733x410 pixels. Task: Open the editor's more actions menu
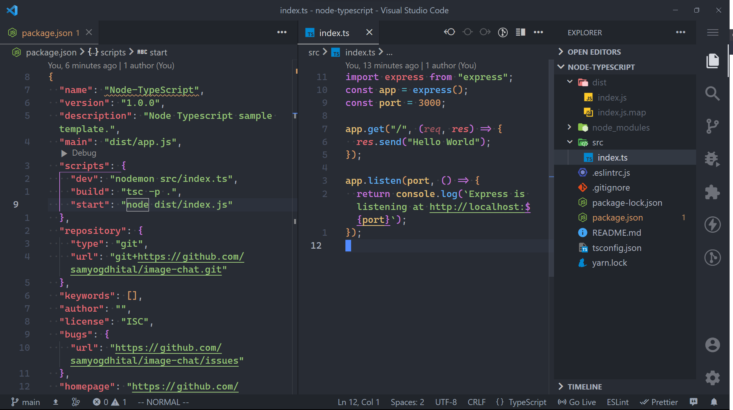(538, 32)
